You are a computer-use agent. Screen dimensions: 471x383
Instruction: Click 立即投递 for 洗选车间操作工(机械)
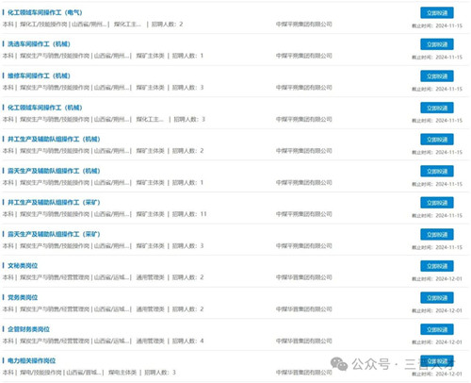coord(437,44)
